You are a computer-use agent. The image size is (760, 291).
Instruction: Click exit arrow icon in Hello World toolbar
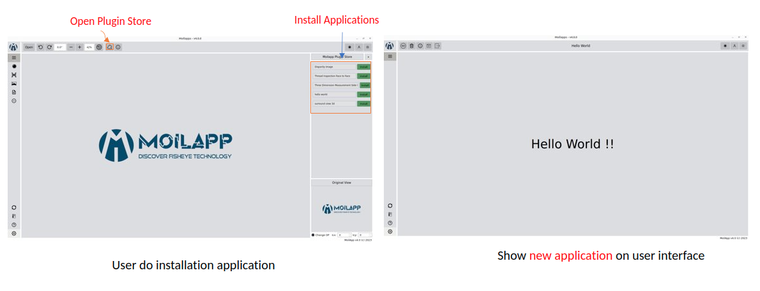click(x=437, y=45)
